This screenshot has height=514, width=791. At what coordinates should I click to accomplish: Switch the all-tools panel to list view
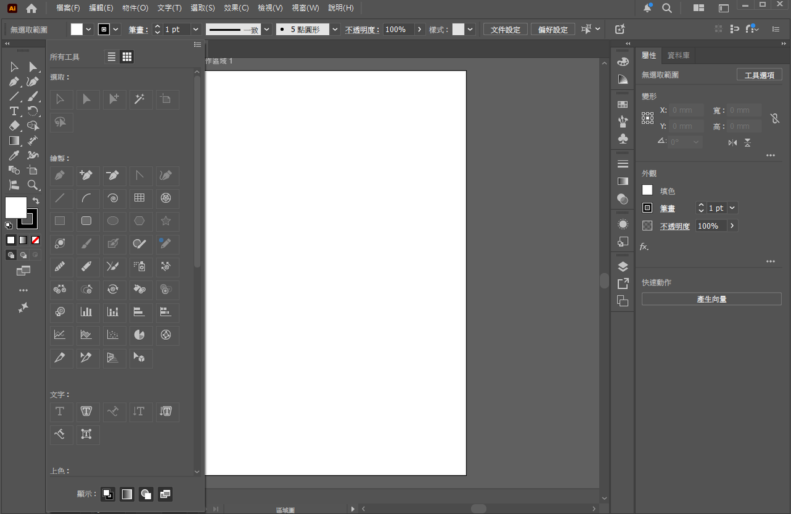click(x=111, y=57)
